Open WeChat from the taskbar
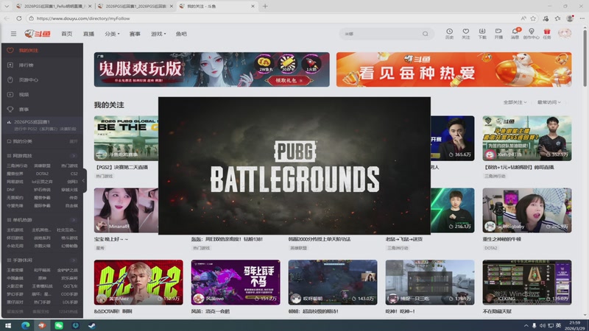This screenshot has height=331, width=589. click(x=59, y=325)
